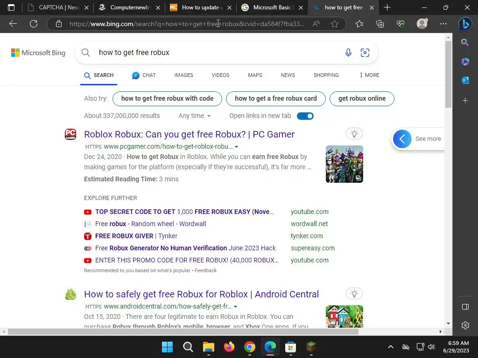Open How to safely get free Robux link
The width and height of the screenshot is (478, 358).
coord(202,294)
